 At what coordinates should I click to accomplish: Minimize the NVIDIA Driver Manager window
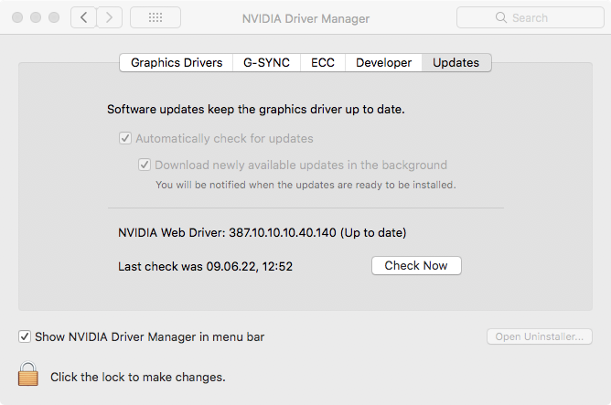36,17
